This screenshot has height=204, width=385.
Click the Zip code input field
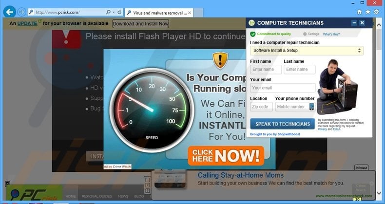[x=261, y=107]
